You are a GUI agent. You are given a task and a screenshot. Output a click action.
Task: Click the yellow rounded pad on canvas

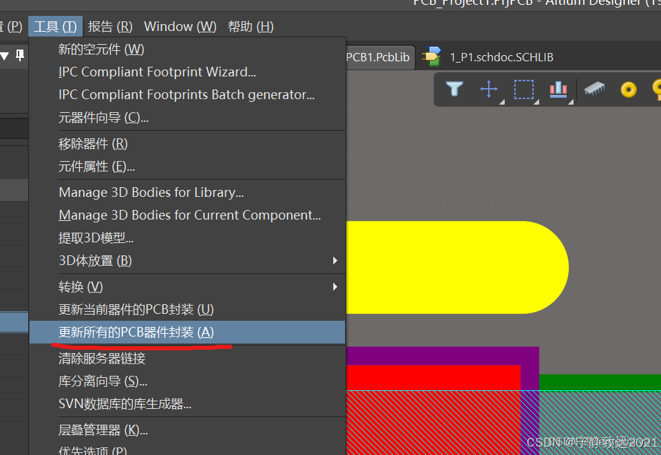pyautogui.click(x=457, y=267)
